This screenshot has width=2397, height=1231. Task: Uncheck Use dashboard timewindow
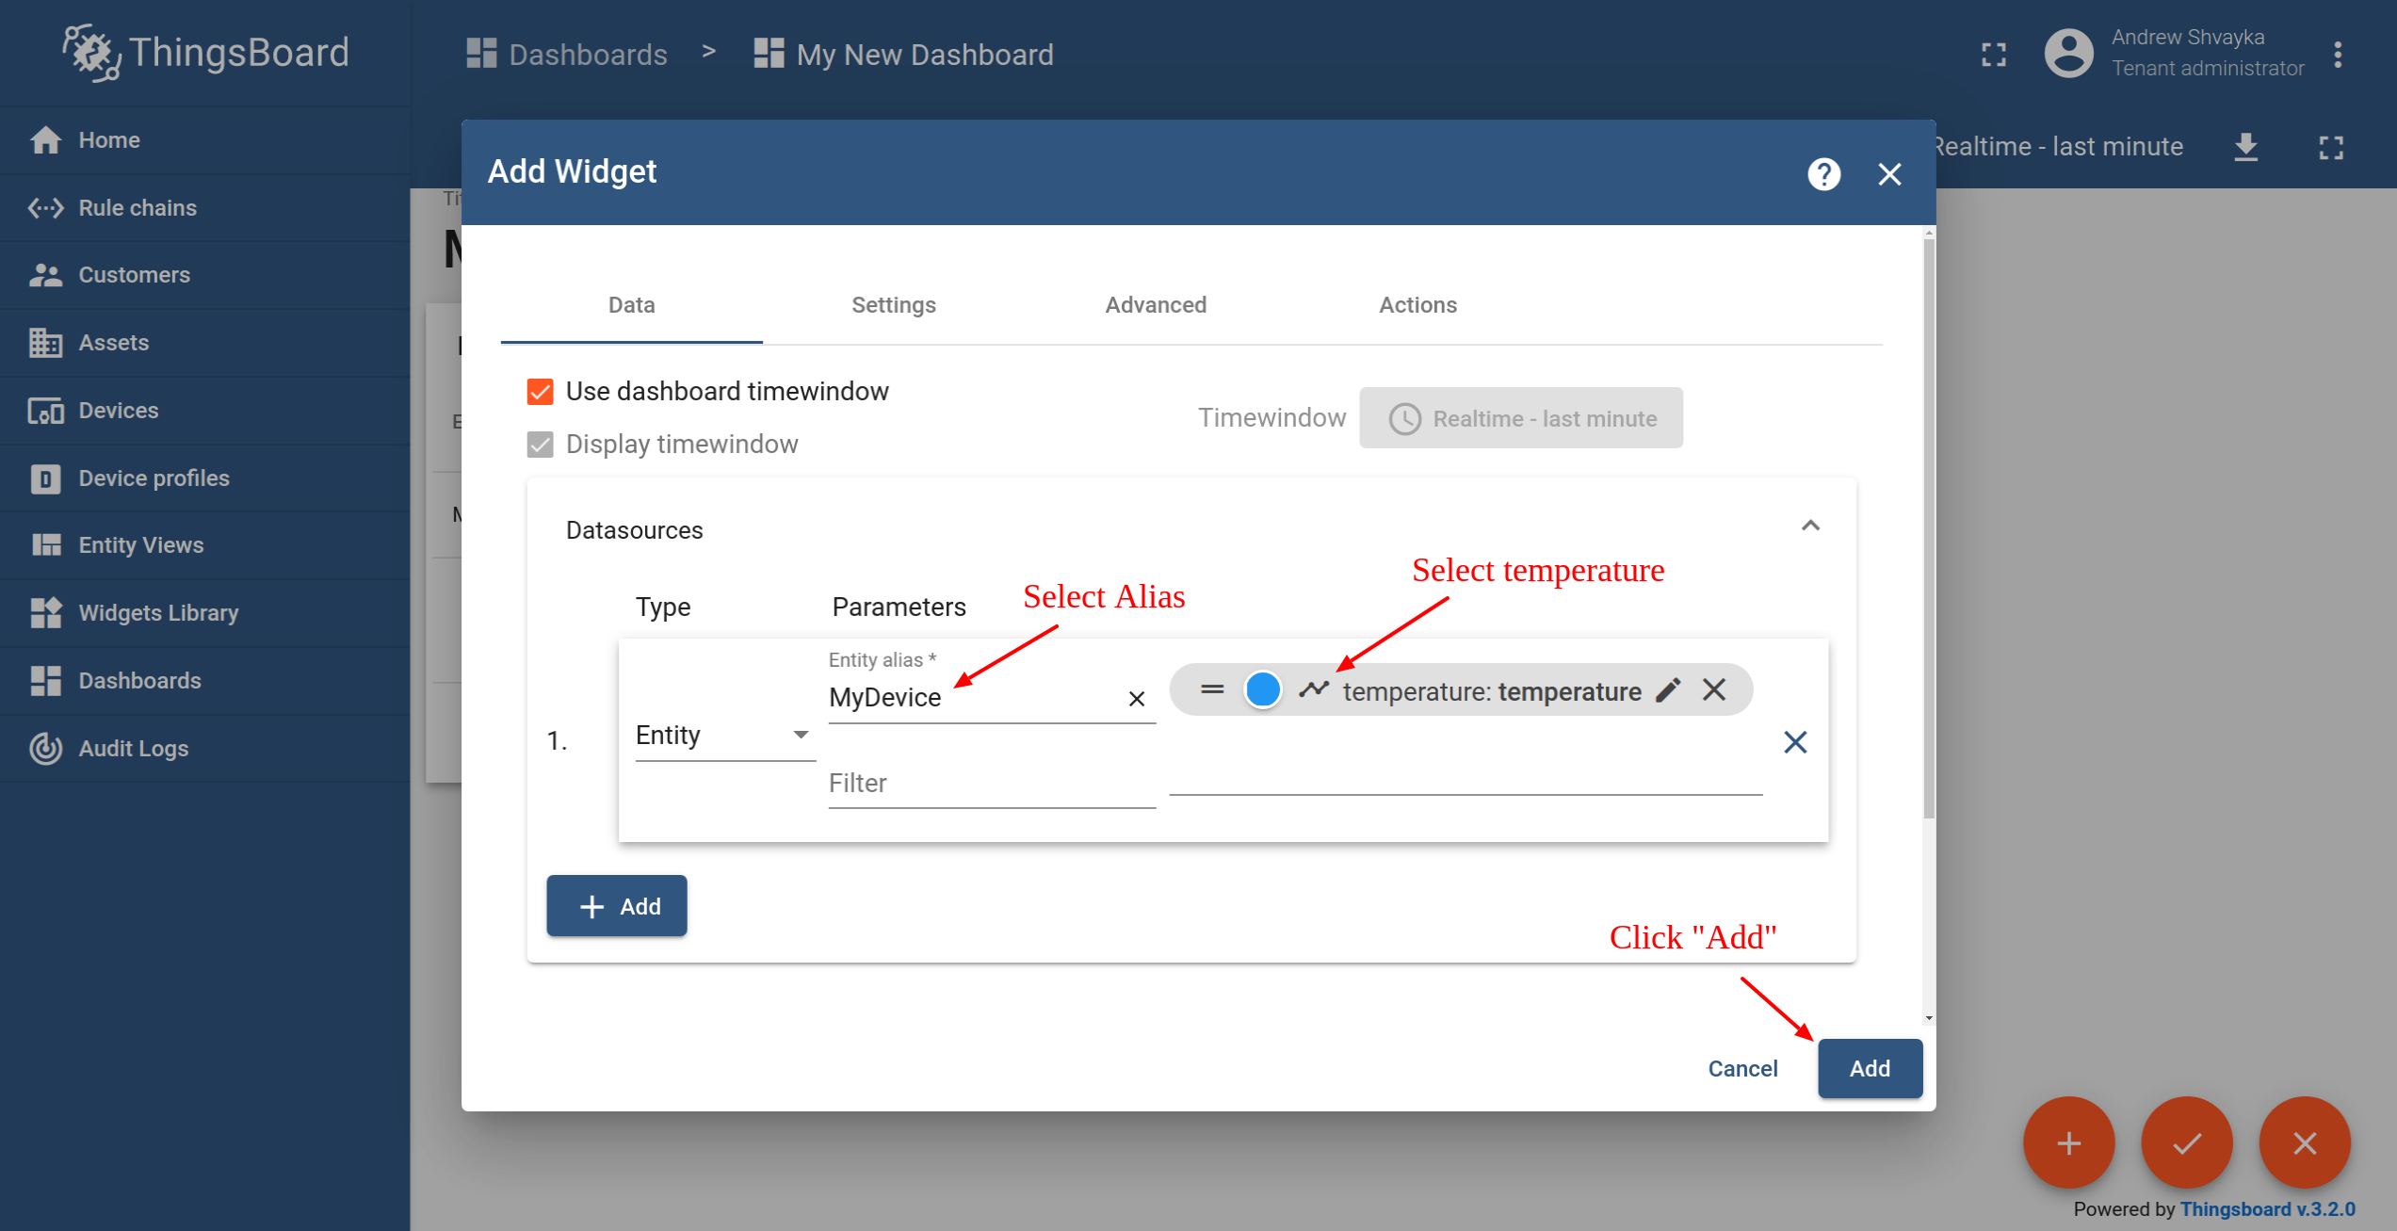541,392
